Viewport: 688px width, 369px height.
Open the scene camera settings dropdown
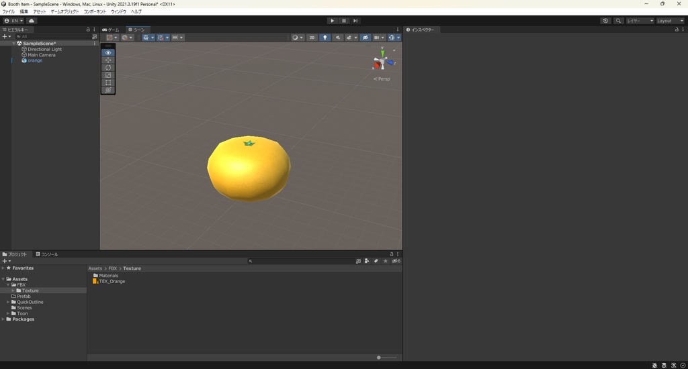[379, 38]
